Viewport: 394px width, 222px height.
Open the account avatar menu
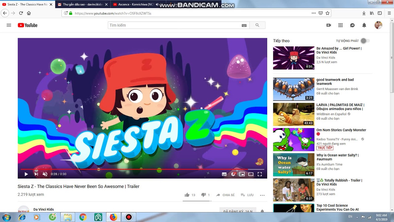tap(378, 25)
